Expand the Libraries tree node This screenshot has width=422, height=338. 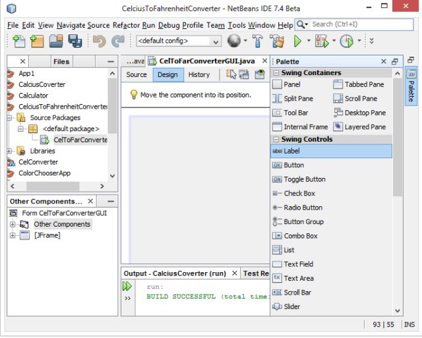9,151
